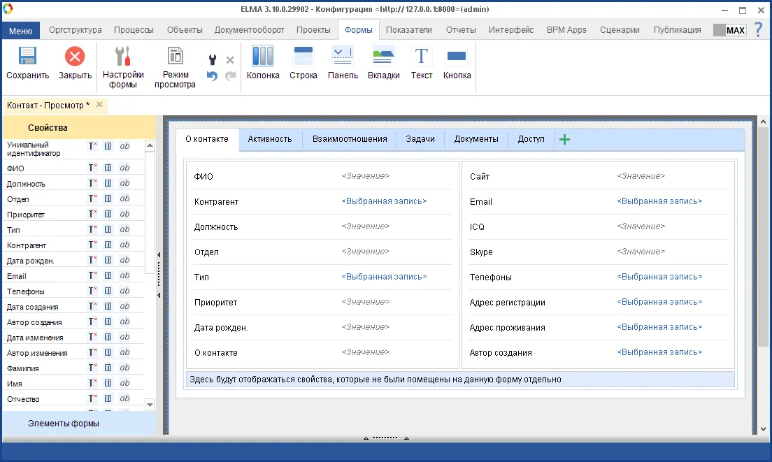Viewport: 772px width, 462px height.
Task: Open the Процессы ribbon tab
Action: tap(134, 30)
